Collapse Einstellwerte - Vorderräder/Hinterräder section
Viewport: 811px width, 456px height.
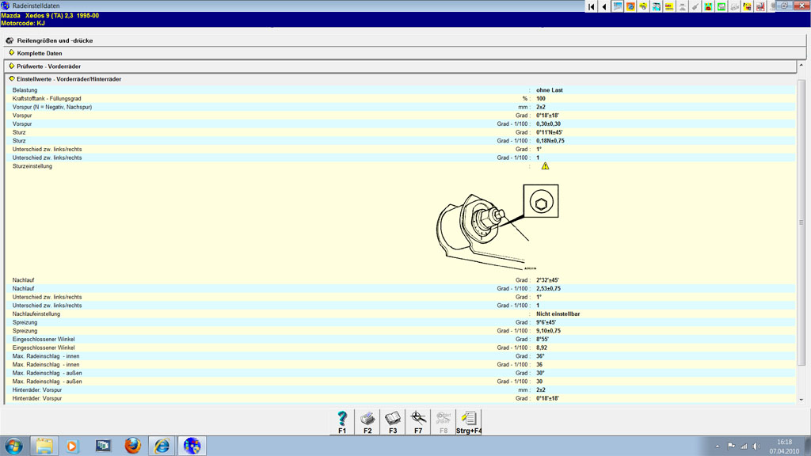pos(69,79)
